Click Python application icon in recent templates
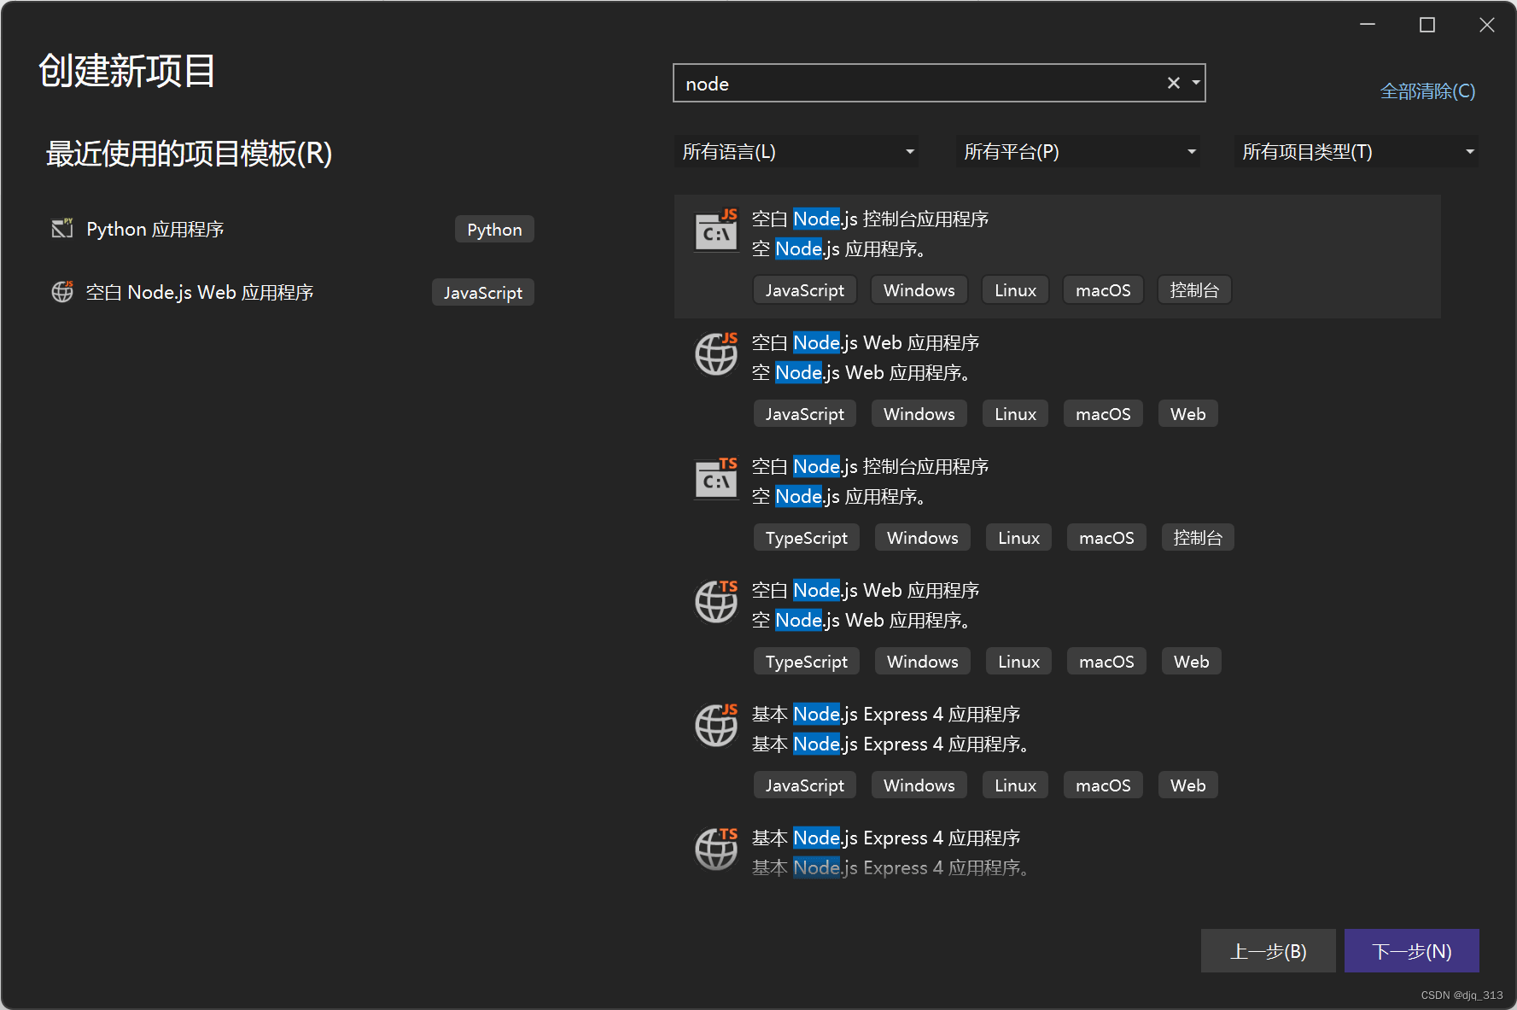 coord(62,228)
